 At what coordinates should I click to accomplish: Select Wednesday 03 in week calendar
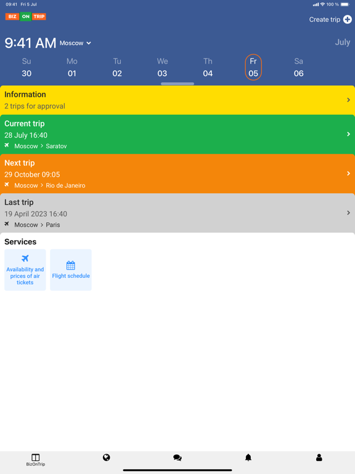coord(163,67)
